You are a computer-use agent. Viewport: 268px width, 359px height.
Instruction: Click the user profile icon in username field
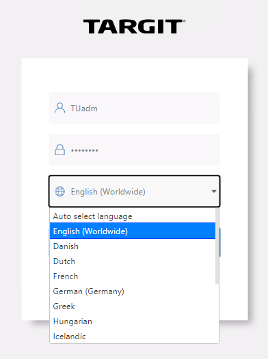pyautogui.click(x=60, y=108)
